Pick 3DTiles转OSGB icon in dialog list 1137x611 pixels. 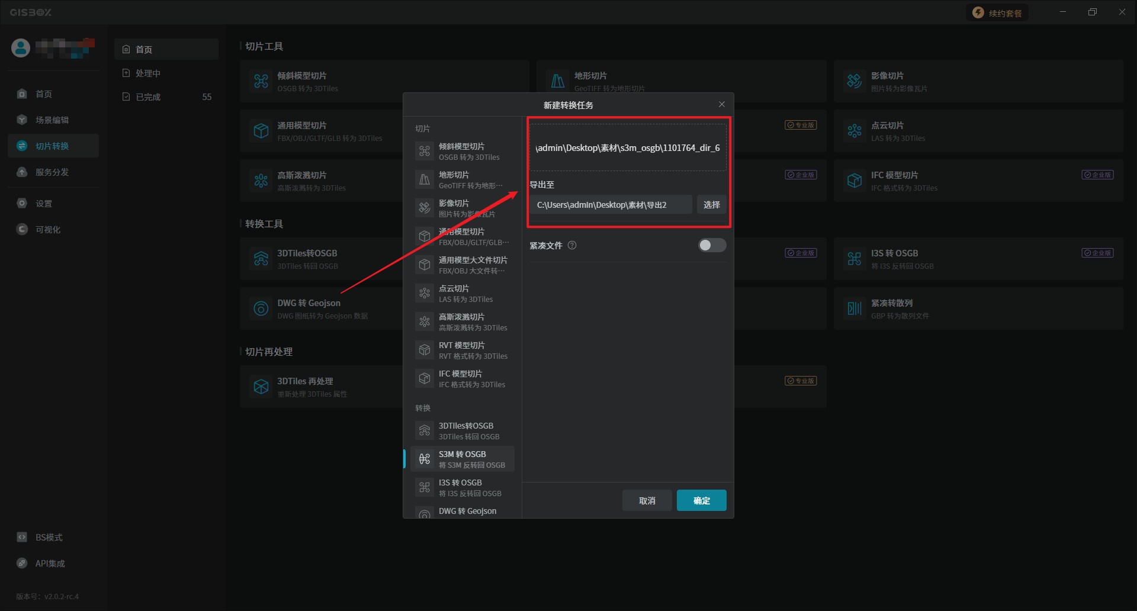point(425,431)
